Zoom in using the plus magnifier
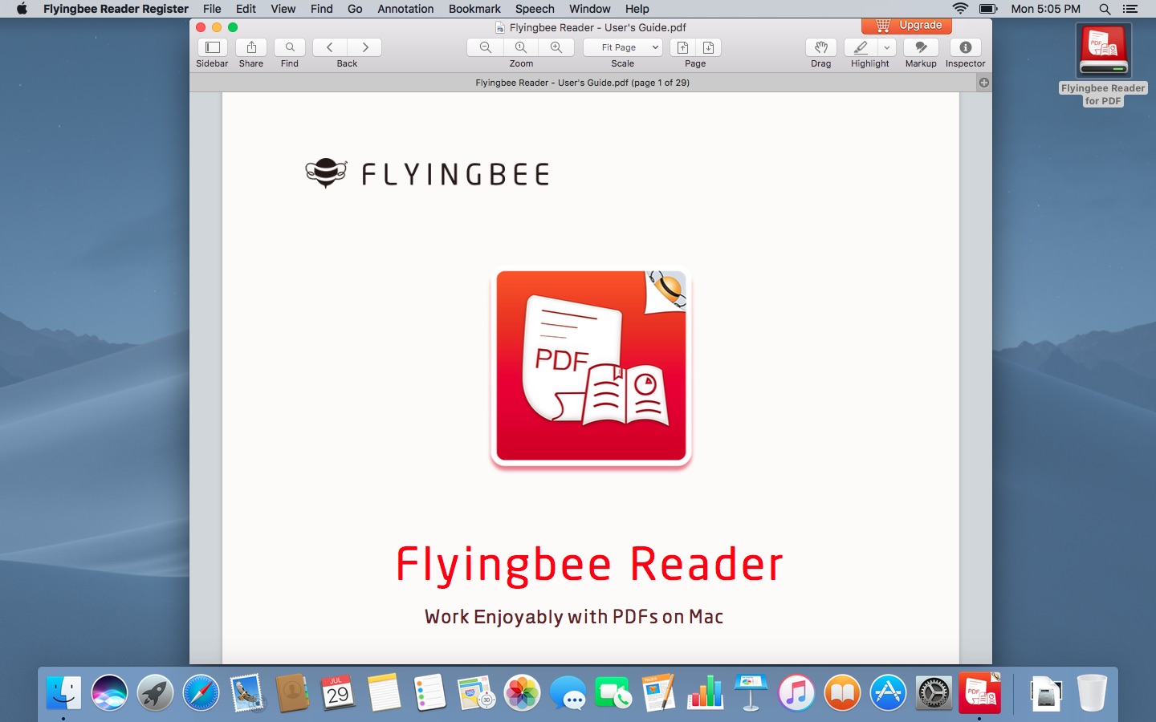The height and width of the screenshot is (722, 1156). tap(556, 47)
